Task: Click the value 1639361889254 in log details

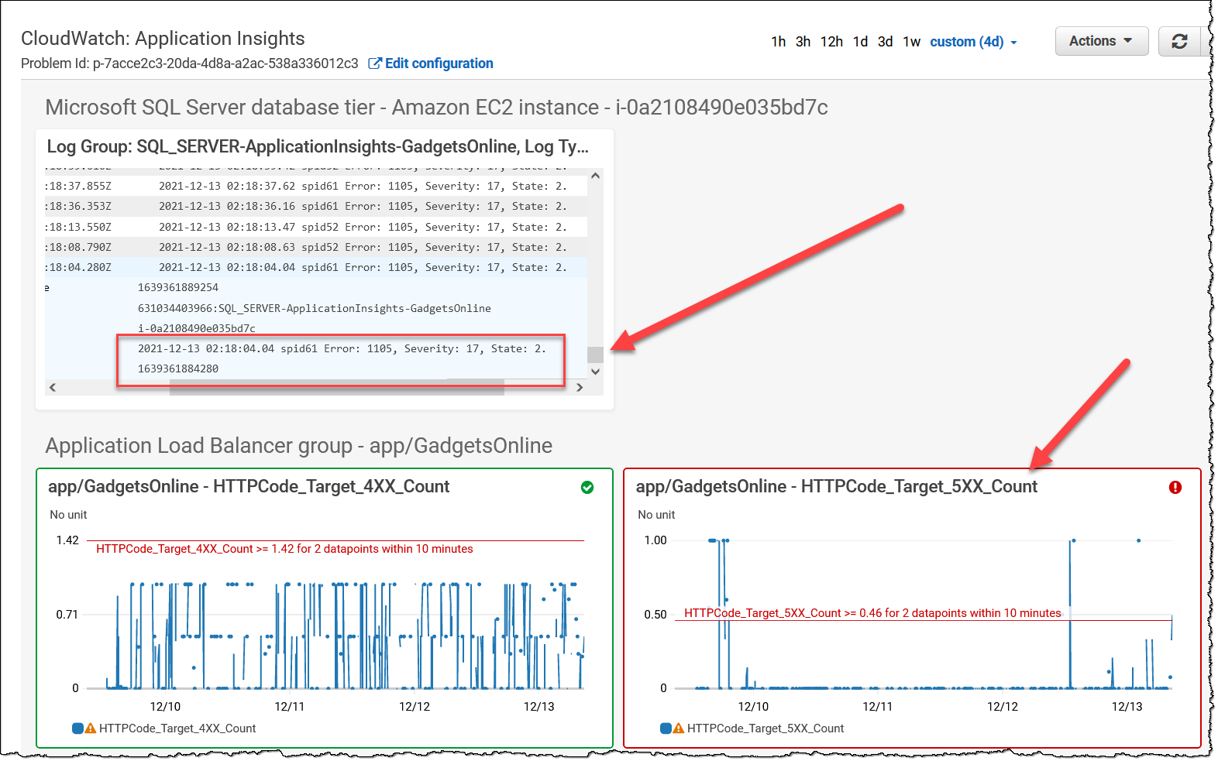Action: tap(178, 287)
